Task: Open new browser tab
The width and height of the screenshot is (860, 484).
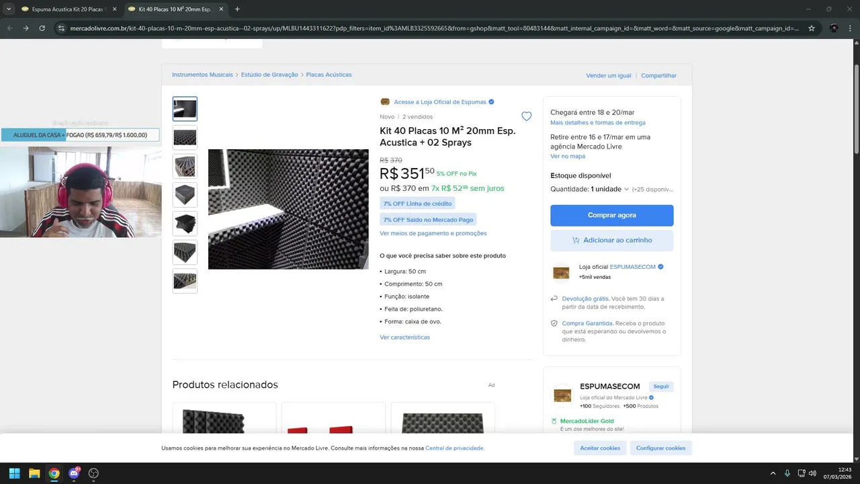Action: [x=237, y=9]
